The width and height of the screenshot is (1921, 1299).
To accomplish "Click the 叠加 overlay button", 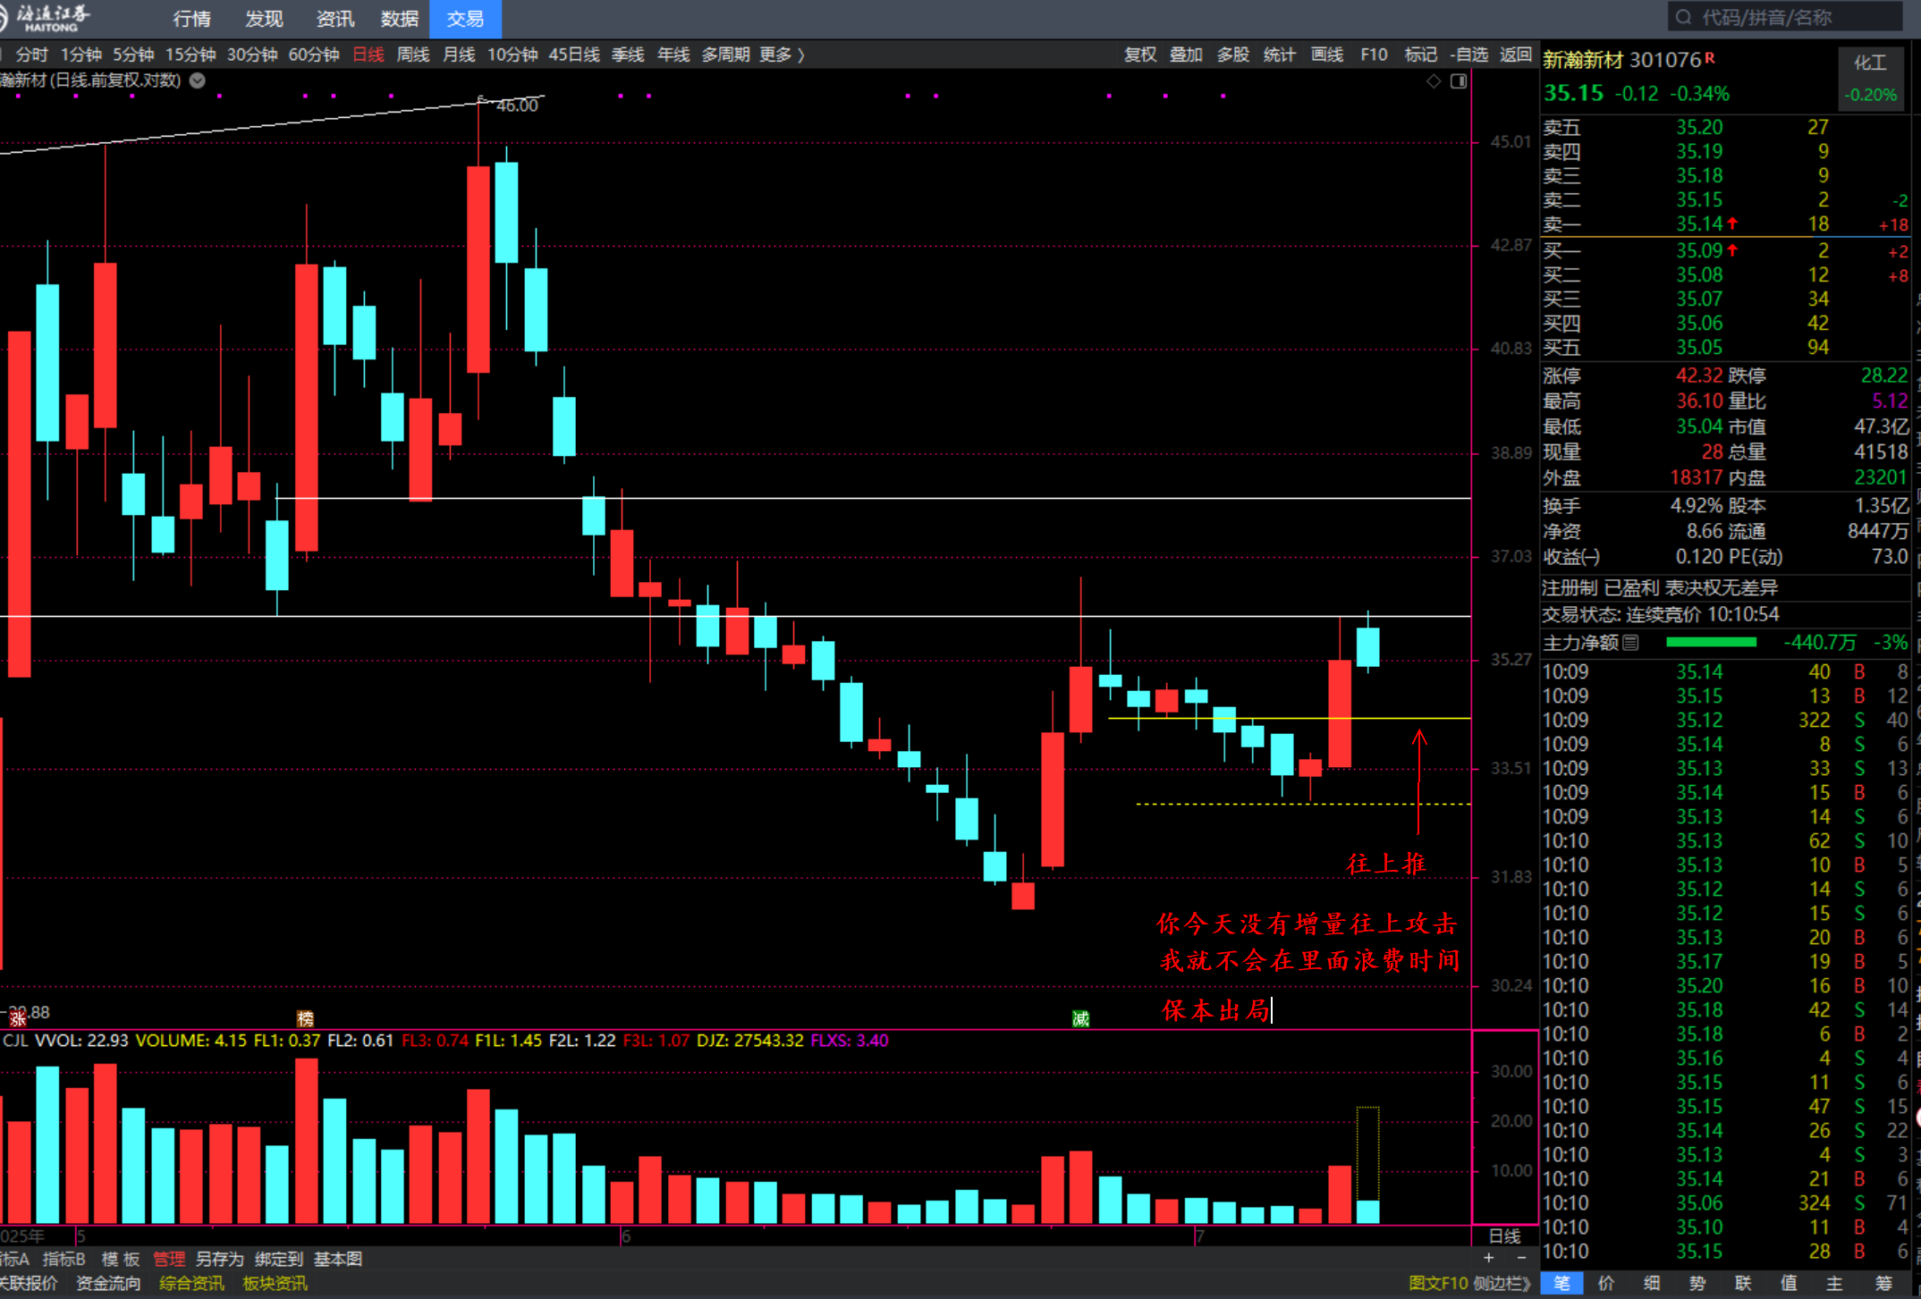I will pos(1186,55).
